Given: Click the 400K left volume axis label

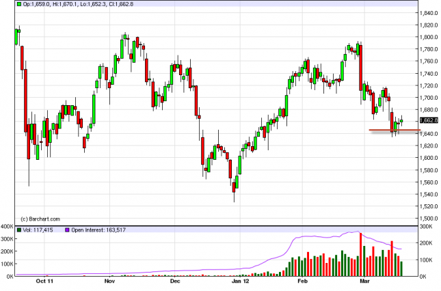Looking at the screenshot, I should coord(7,226).
